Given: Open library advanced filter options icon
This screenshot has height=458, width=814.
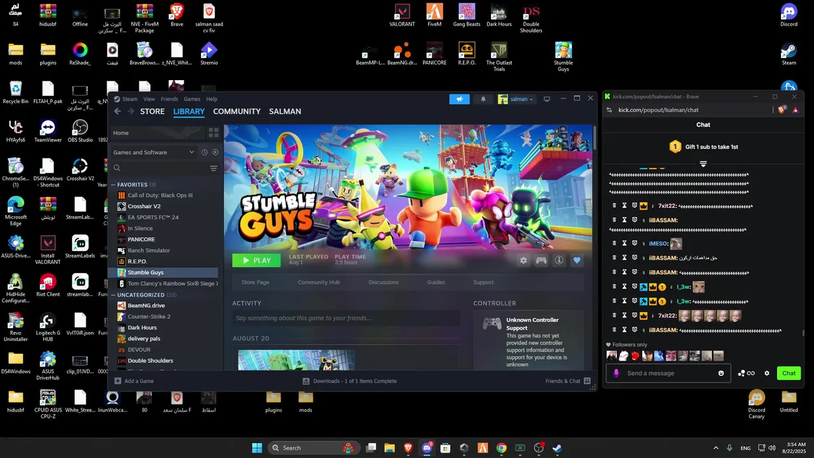Looking at the screenshot, I should pyautogui.click(x=214, y=169).
